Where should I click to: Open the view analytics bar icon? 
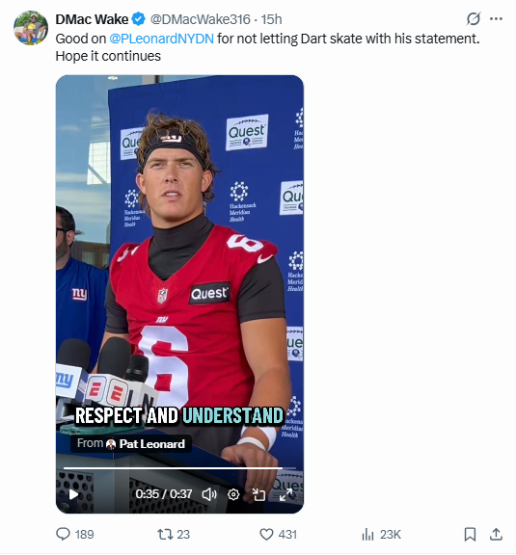tap(367, 534)
